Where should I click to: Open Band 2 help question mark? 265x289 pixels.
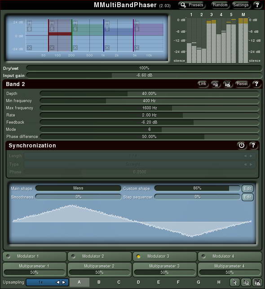click(x=256, y=84)
